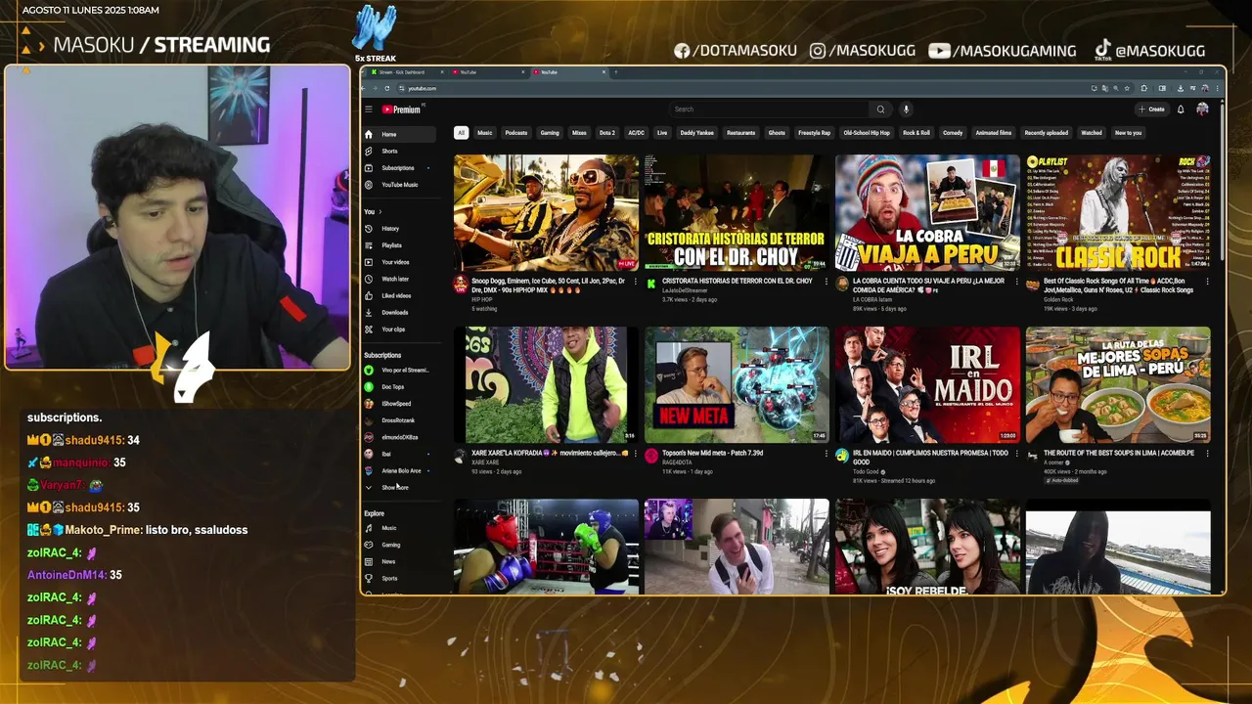Select the Music filter chip
This screenshot has width=1252, height=704.
(x=485, y=133)
